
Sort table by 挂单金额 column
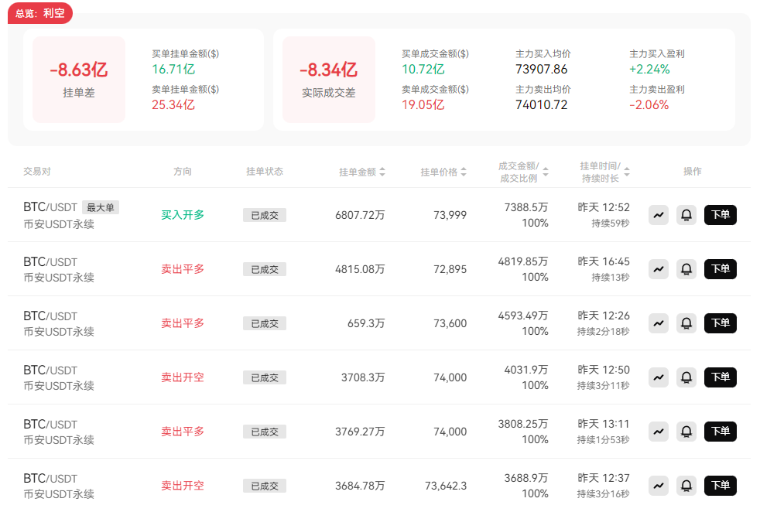[x=361, y=172]
